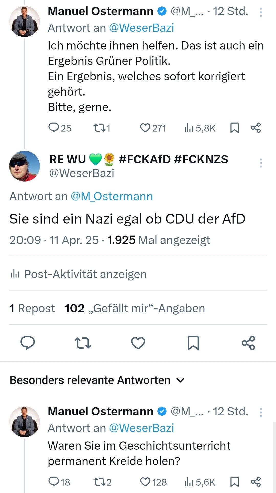Viewport: 276px width, 493px height.
Task: Open the 102 Gefällt mir-Angaben list
Action: pyautogui.click(x=135, y=308)
